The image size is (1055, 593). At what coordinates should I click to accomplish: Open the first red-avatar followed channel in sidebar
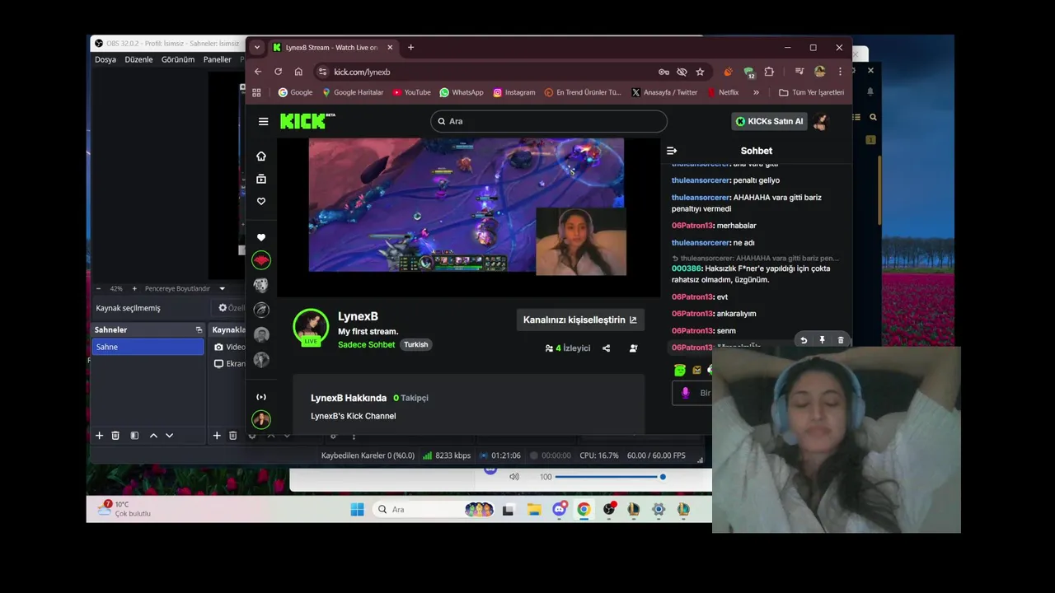[261, 260]
